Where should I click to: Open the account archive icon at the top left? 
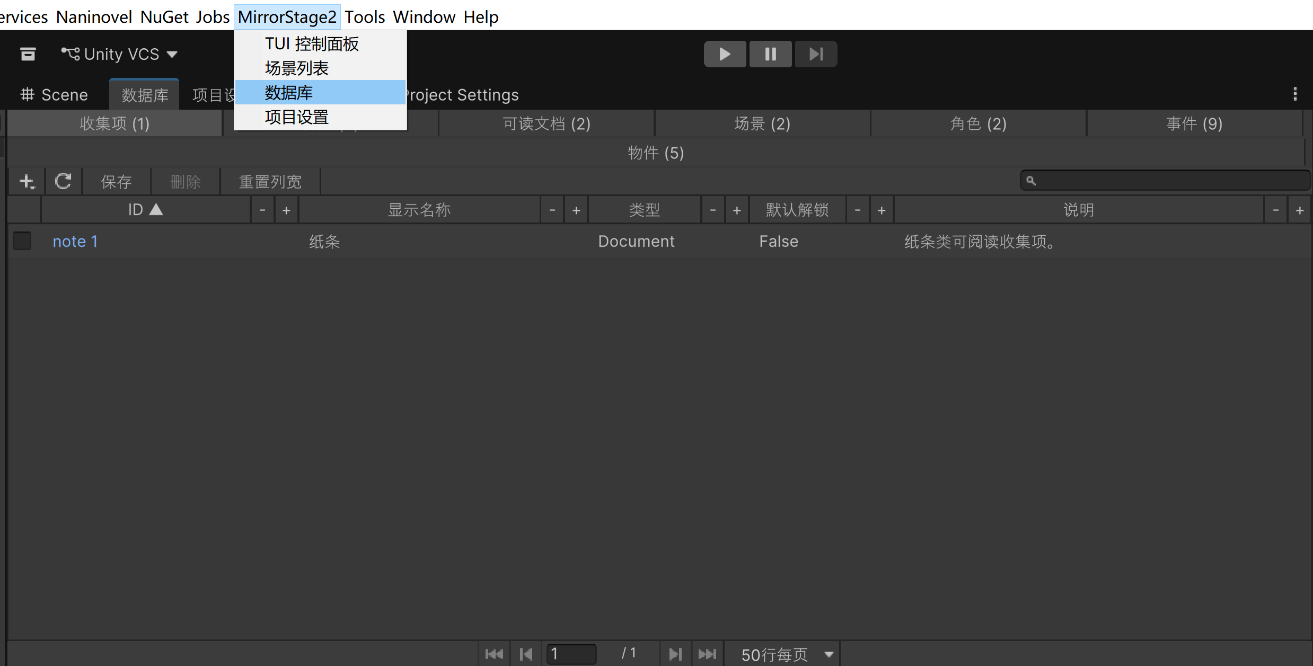click(x=28, y=54)
